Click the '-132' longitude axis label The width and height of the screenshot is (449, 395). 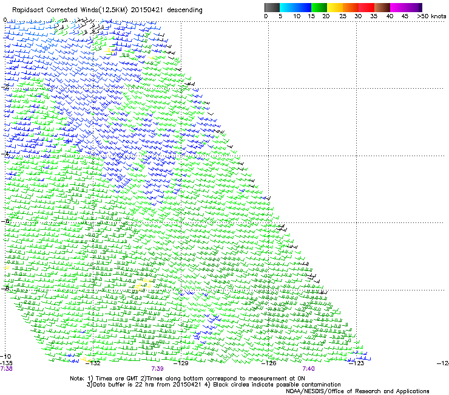(93, 363)
